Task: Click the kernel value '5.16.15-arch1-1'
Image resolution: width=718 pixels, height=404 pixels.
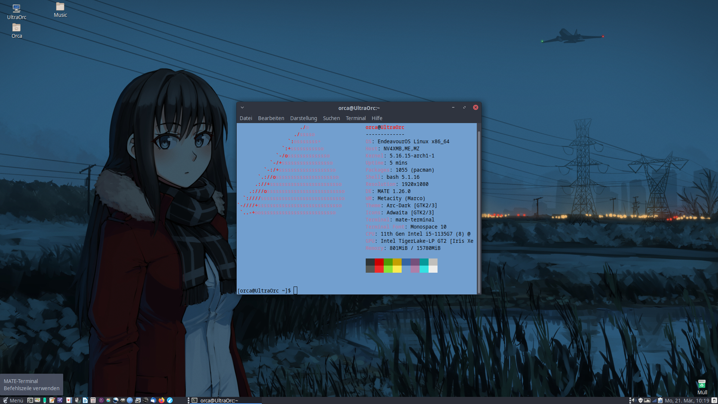Action: tap(412, 156)
